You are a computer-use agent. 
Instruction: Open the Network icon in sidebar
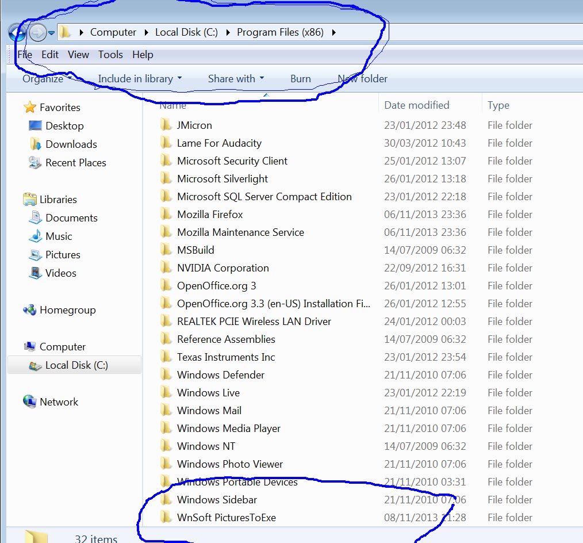click(x=30, y=402)
